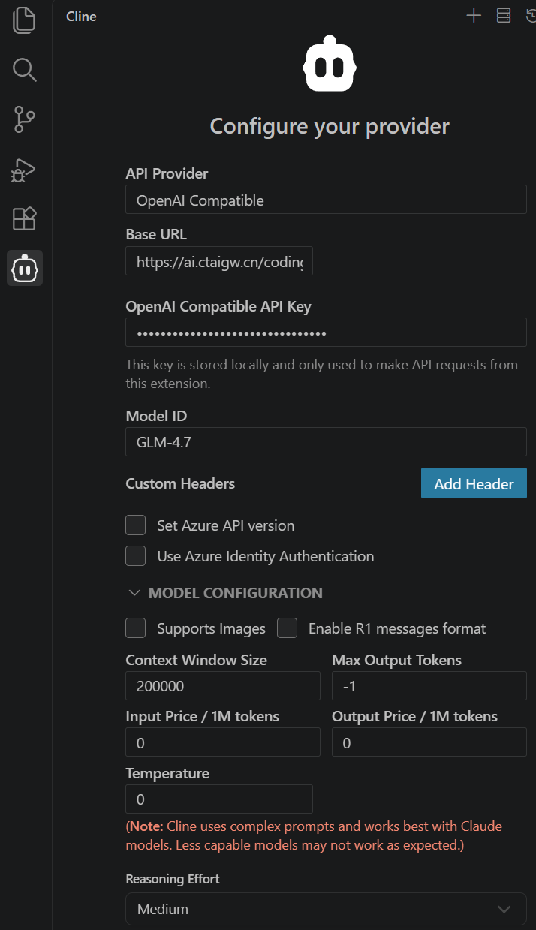Toggle Use Azure Identity Authentication checkbox
The height and width of the screenshot is (930, 536).
(135, 556)
